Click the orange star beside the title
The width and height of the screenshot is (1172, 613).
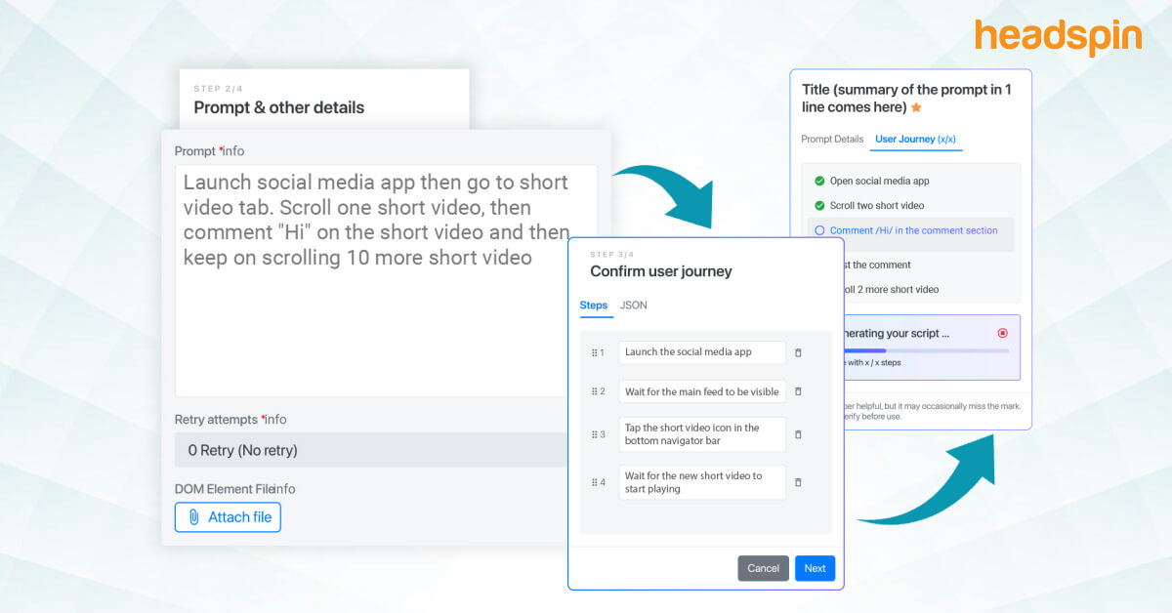[x=916, y=107]
